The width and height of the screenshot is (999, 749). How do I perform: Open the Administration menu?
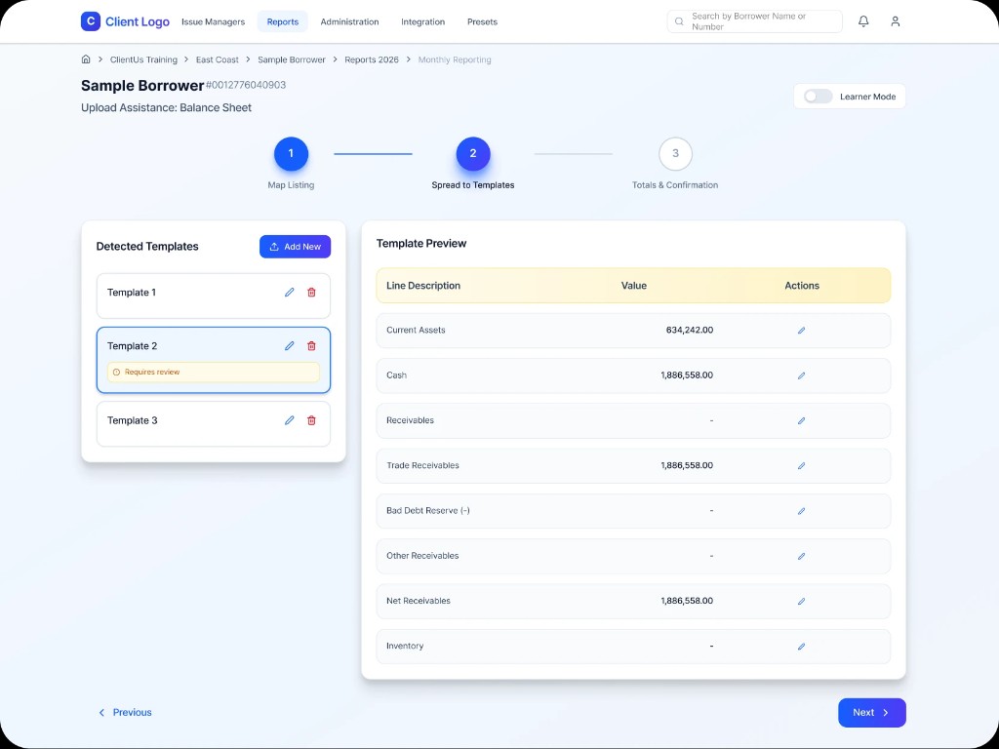click(349, 21)
